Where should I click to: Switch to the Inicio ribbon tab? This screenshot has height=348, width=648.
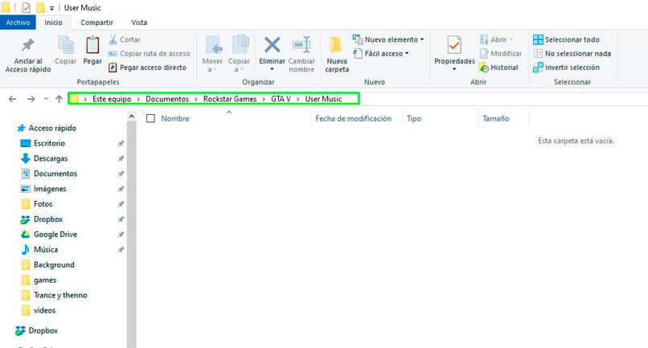[x=53, y=23]
